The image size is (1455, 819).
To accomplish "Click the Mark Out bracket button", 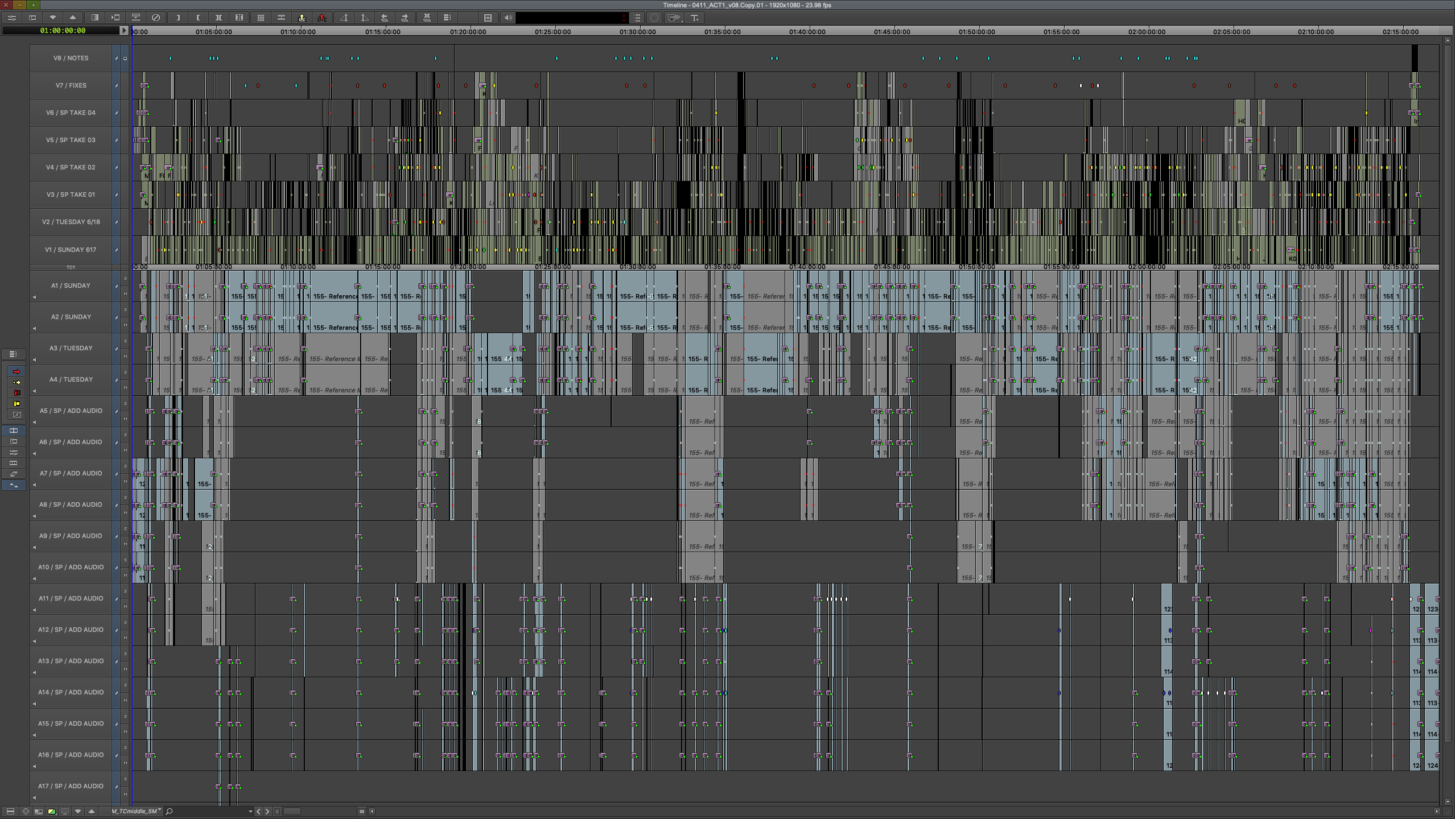I will click(198, 18).
